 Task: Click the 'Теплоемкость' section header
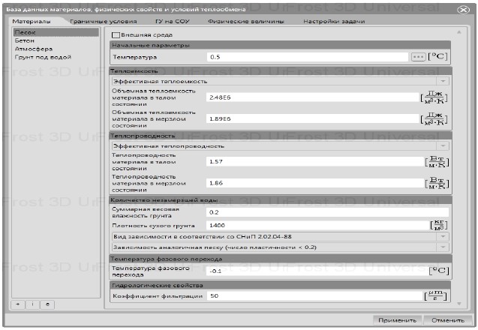pyautogui.click(x=280, y=71)
